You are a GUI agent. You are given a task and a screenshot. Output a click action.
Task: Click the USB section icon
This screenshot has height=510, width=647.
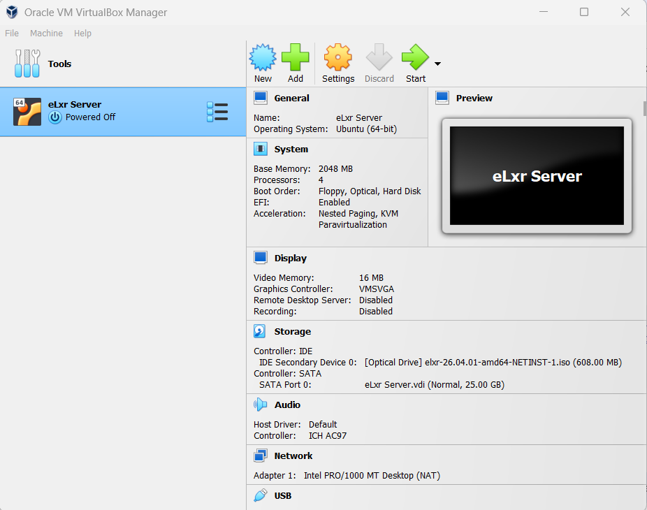point(259,495)
